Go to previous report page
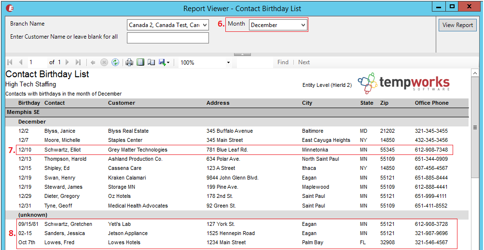This screenshot has width=484, height=250. click(21, 62)
